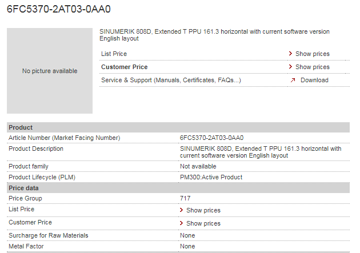
Task: Select the Article Number value 6FC5370-2AT03-0AA0
Action: point(211,138)
